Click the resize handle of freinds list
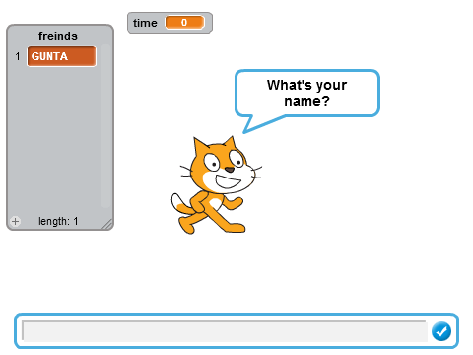473x355 pixels. (107, 224)
